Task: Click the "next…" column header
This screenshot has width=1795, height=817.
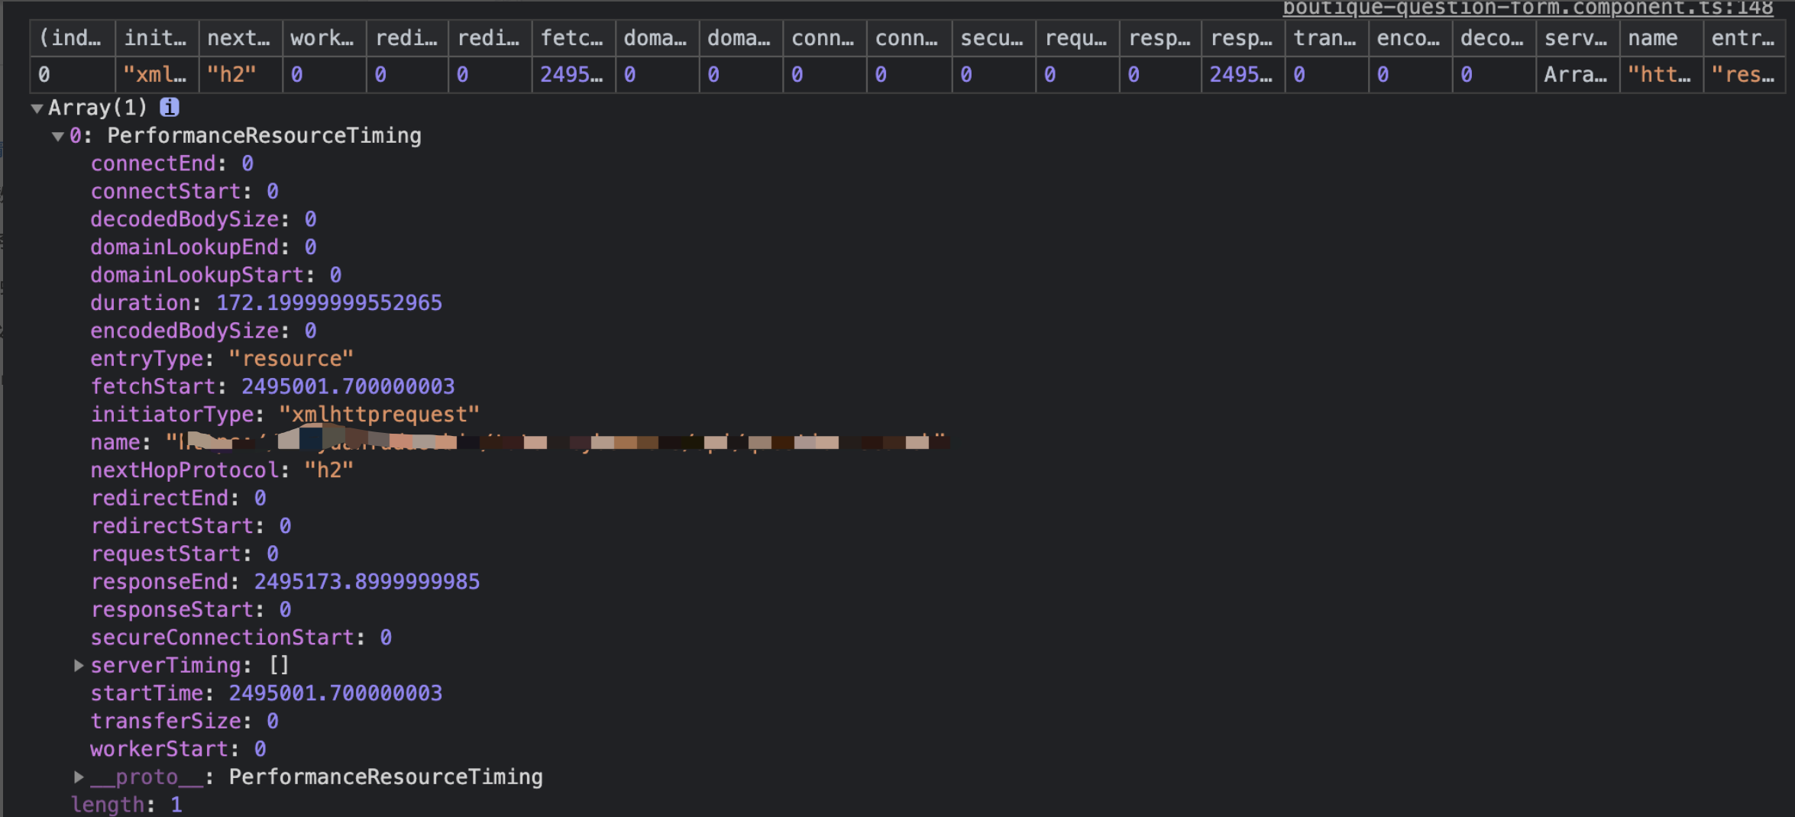Action: click(x=241, y=38)
